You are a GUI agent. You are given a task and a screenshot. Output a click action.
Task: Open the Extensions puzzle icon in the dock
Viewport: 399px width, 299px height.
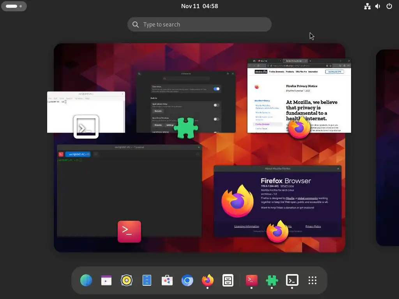point(272,280)
